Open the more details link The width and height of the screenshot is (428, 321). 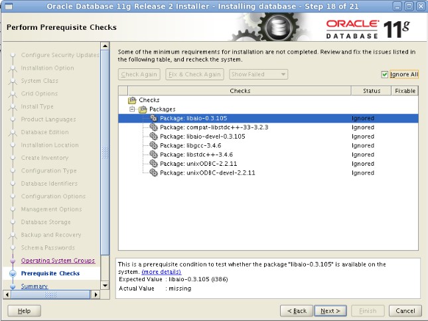(x=161, y=272)
